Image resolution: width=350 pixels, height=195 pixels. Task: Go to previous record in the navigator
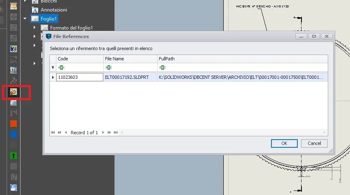[x=66, y=132]
